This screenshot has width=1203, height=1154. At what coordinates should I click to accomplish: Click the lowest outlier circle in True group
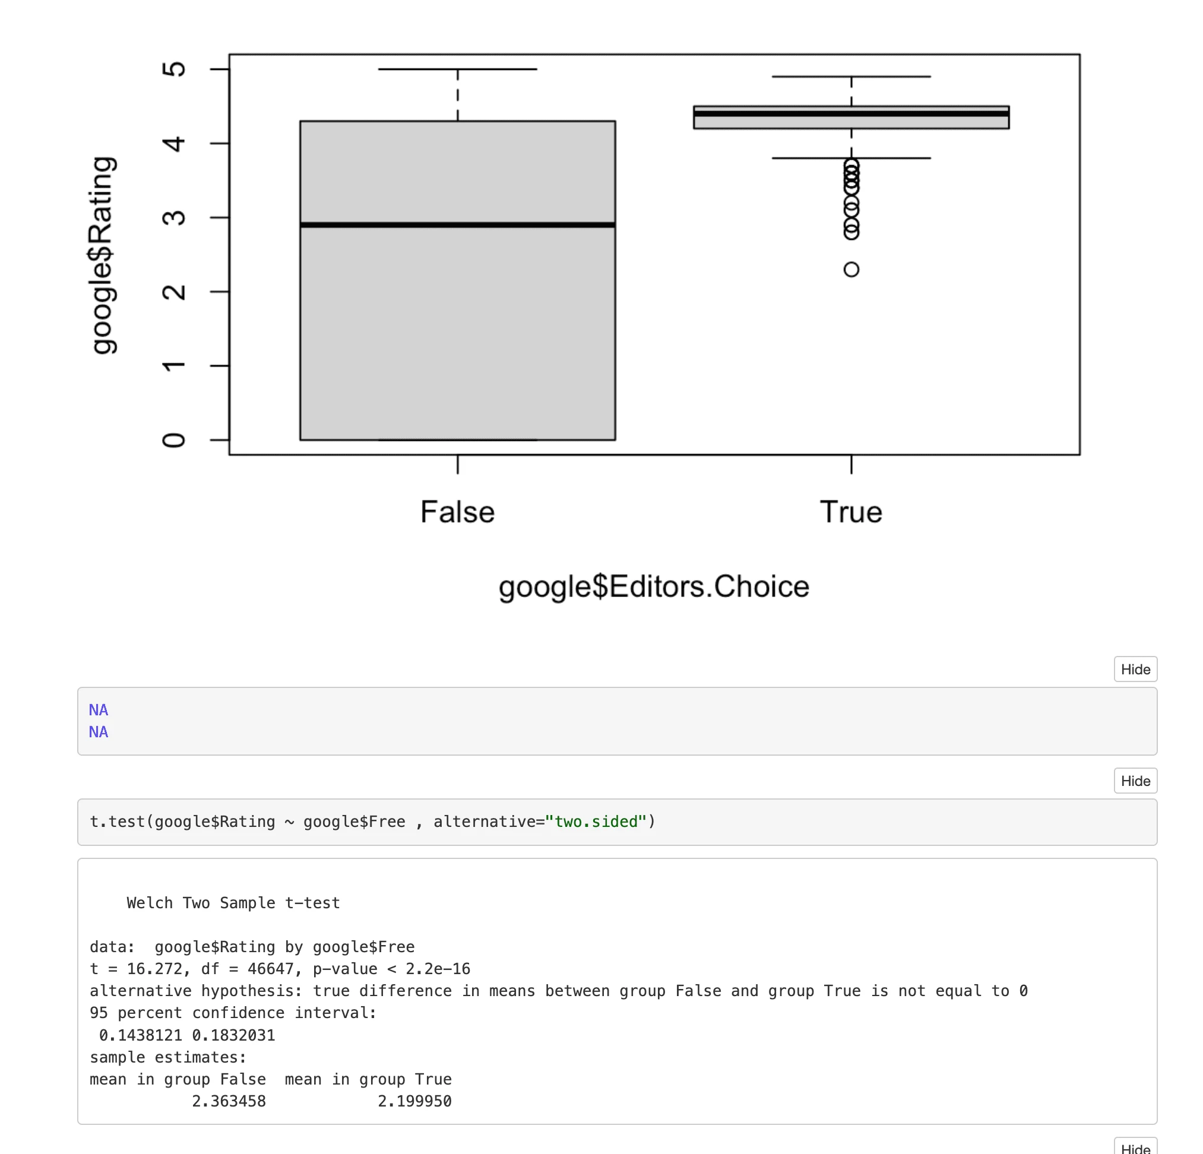[x=851, y=270]
